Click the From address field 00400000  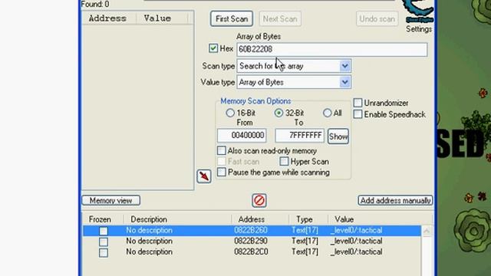[242, 135]
